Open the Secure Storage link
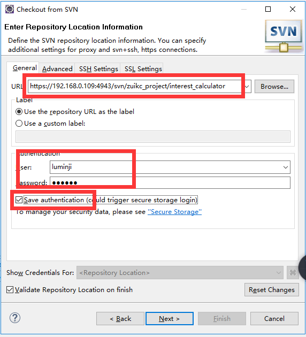 174,212
